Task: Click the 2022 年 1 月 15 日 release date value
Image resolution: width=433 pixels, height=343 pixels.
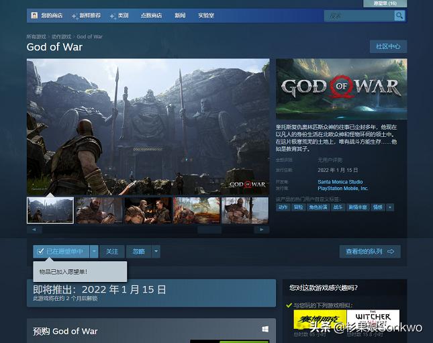Action: tap(338, 170)
